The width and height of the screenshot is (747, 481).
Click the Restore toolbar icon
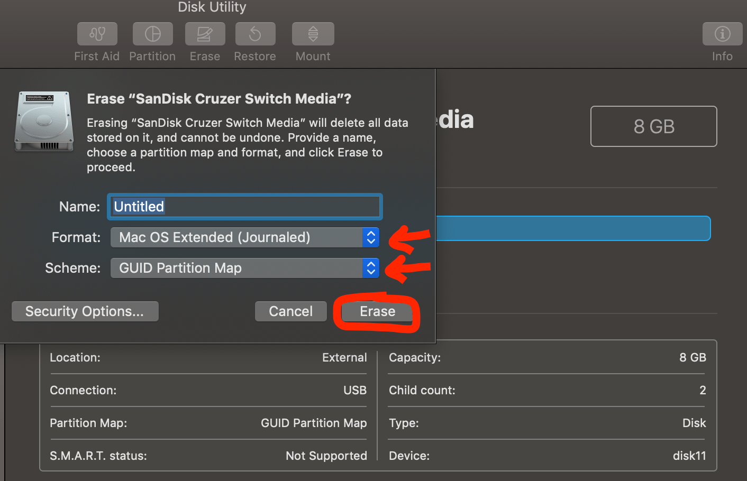coord(255,33)
